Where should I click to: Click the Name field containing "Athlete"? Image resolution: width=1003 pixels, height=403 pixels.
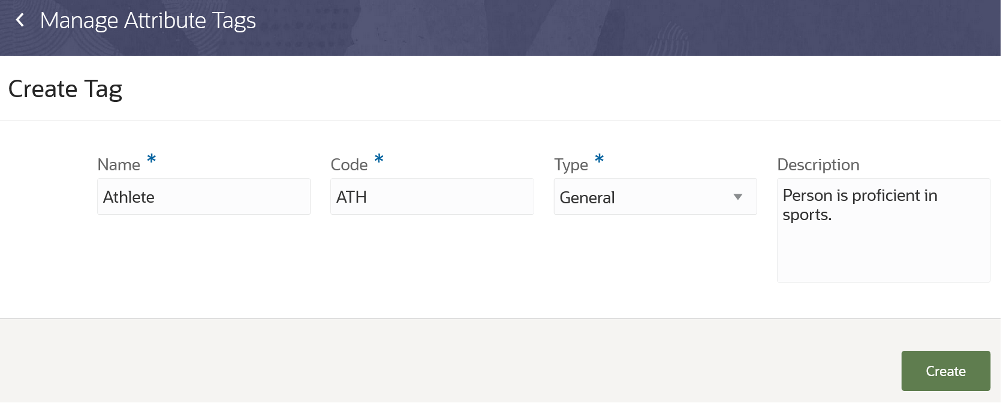pos(204,197)
